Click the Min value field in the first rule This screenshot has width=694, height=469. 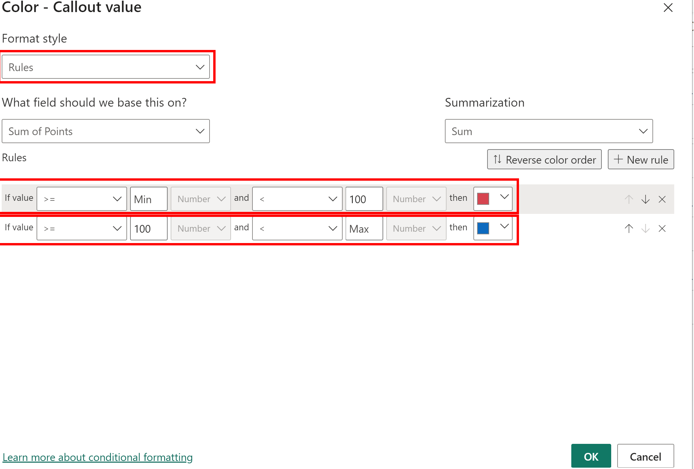149,199
